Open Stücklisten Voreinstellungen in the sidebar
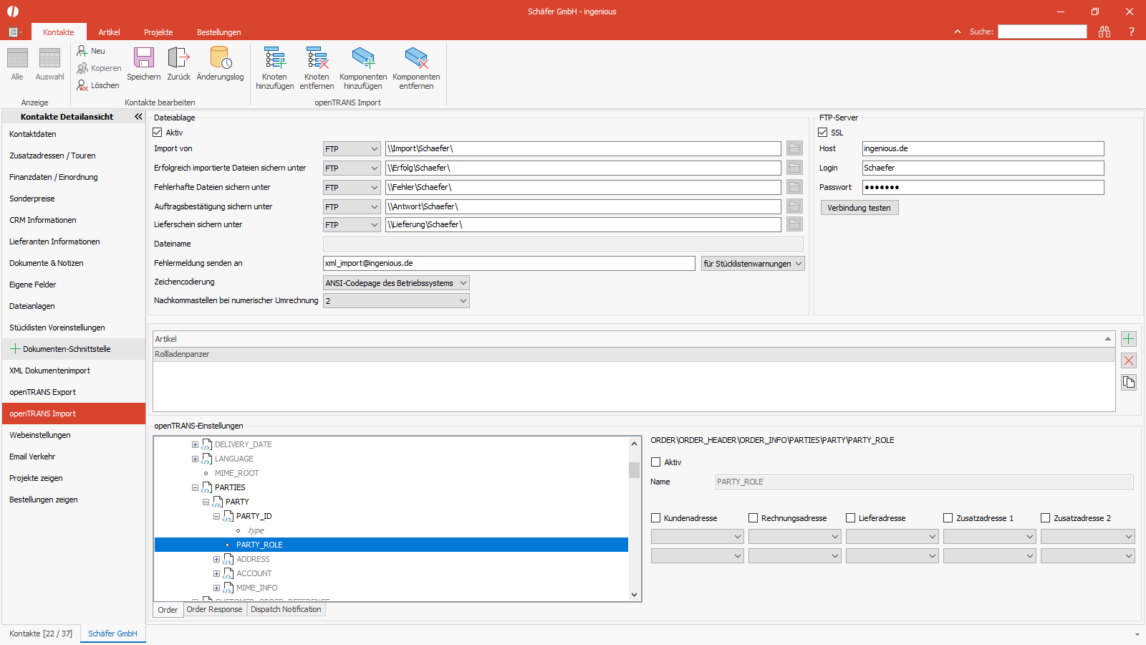The height and width of the screenshot is (645, 1146). pos(74,328)
